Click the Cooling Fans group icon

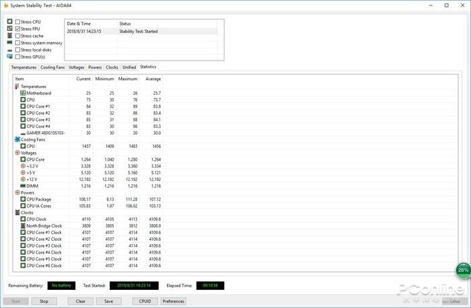click(17, 139)
